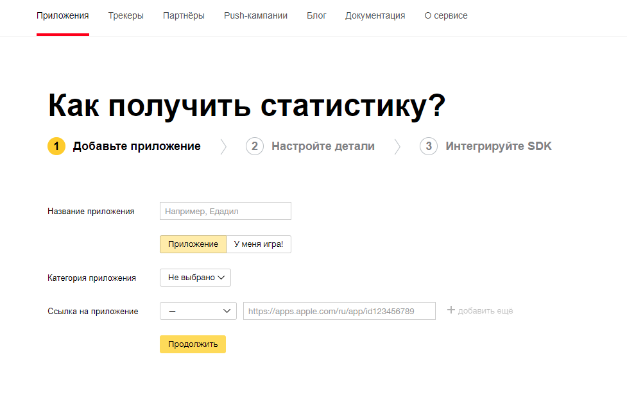Click the yellow step 1 circle icon

point(56,147)
